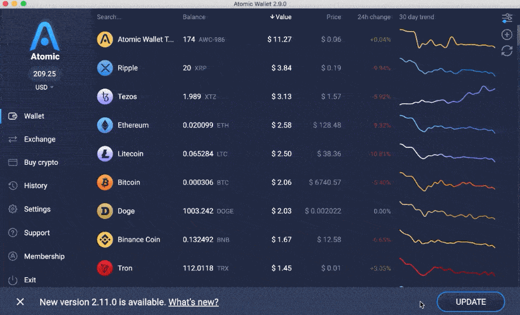Click the 209.25 total balance
Image resolution: width=520 pixels, height=315 pixels.
pyautogui.click(x=45, y=73)
